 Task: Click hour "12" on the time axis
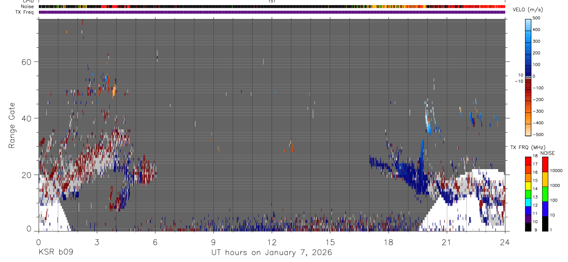point(272,242)
